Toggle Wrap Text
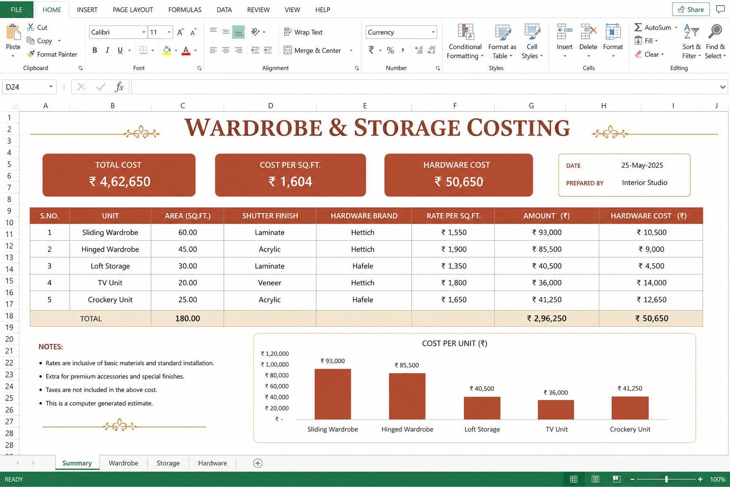Viewport: 730px width, 487px height. (x=303, y=32)
